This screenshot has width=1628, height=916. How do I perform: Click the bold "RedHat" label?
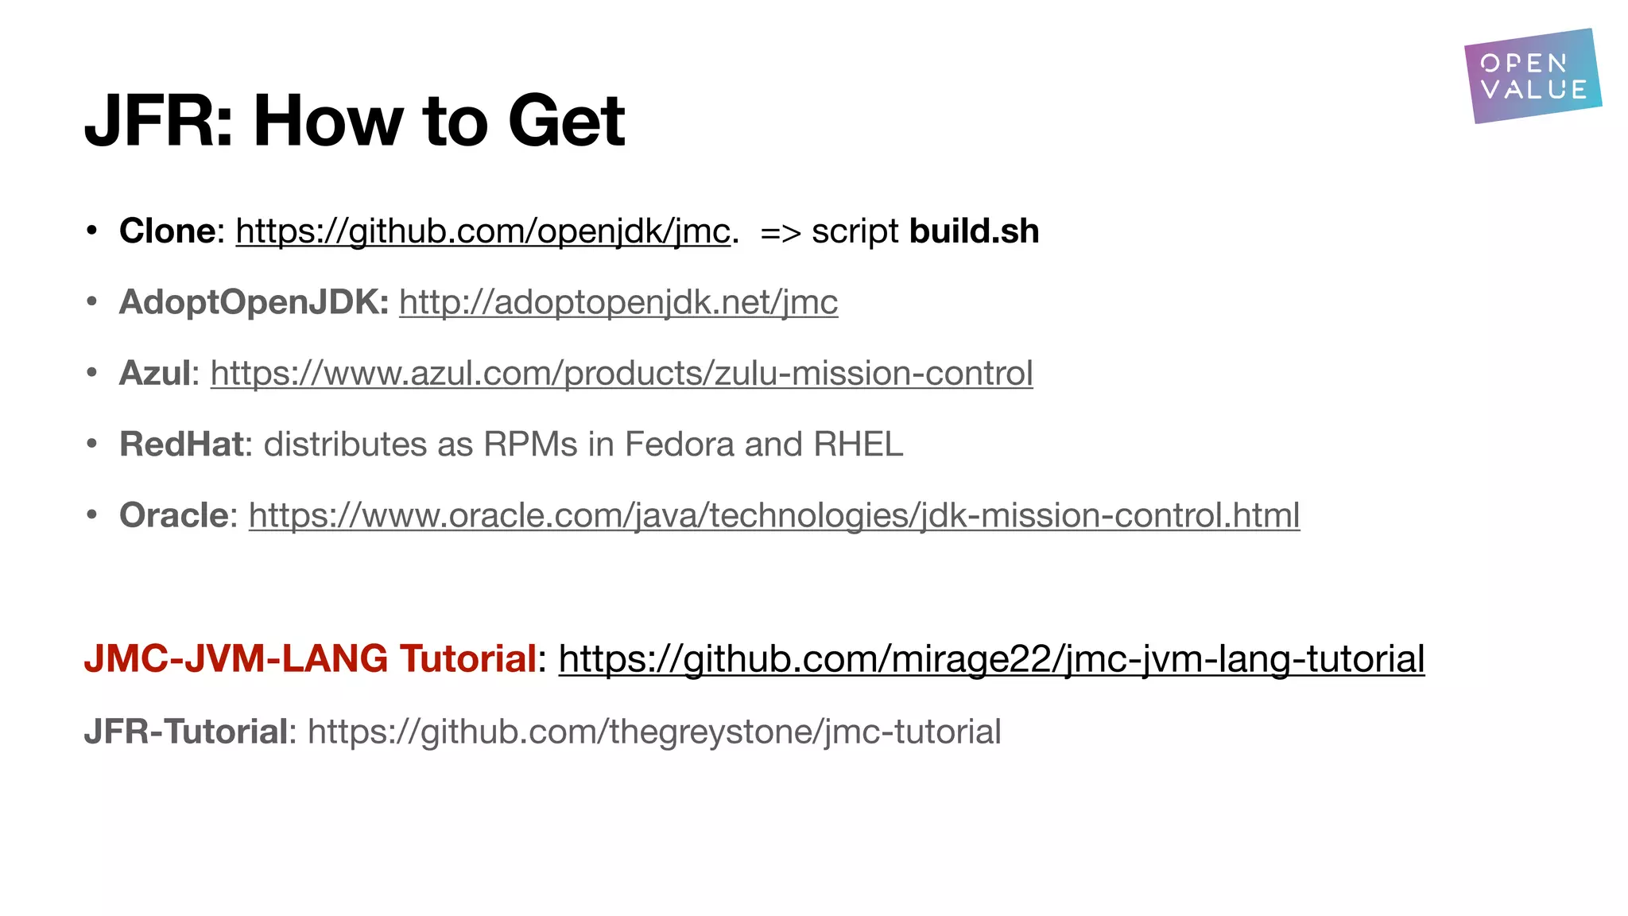point(181,444)
